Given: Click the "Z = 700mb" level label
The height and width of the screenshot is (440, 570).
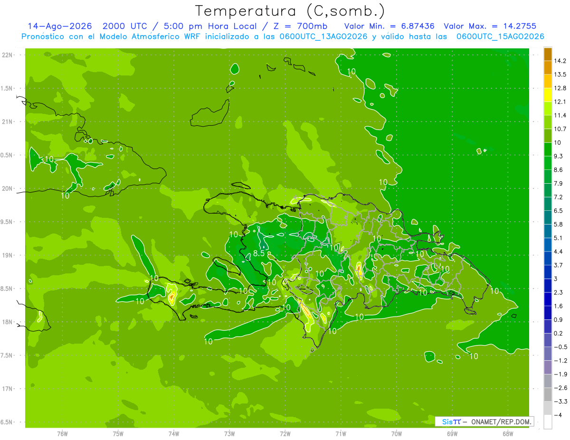Looking at the screenshot, I should (299, 26).
